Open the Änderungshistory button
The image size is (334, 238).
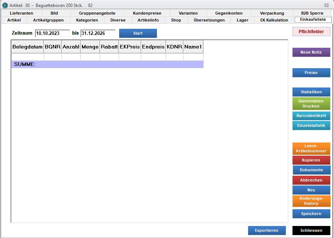311,201
